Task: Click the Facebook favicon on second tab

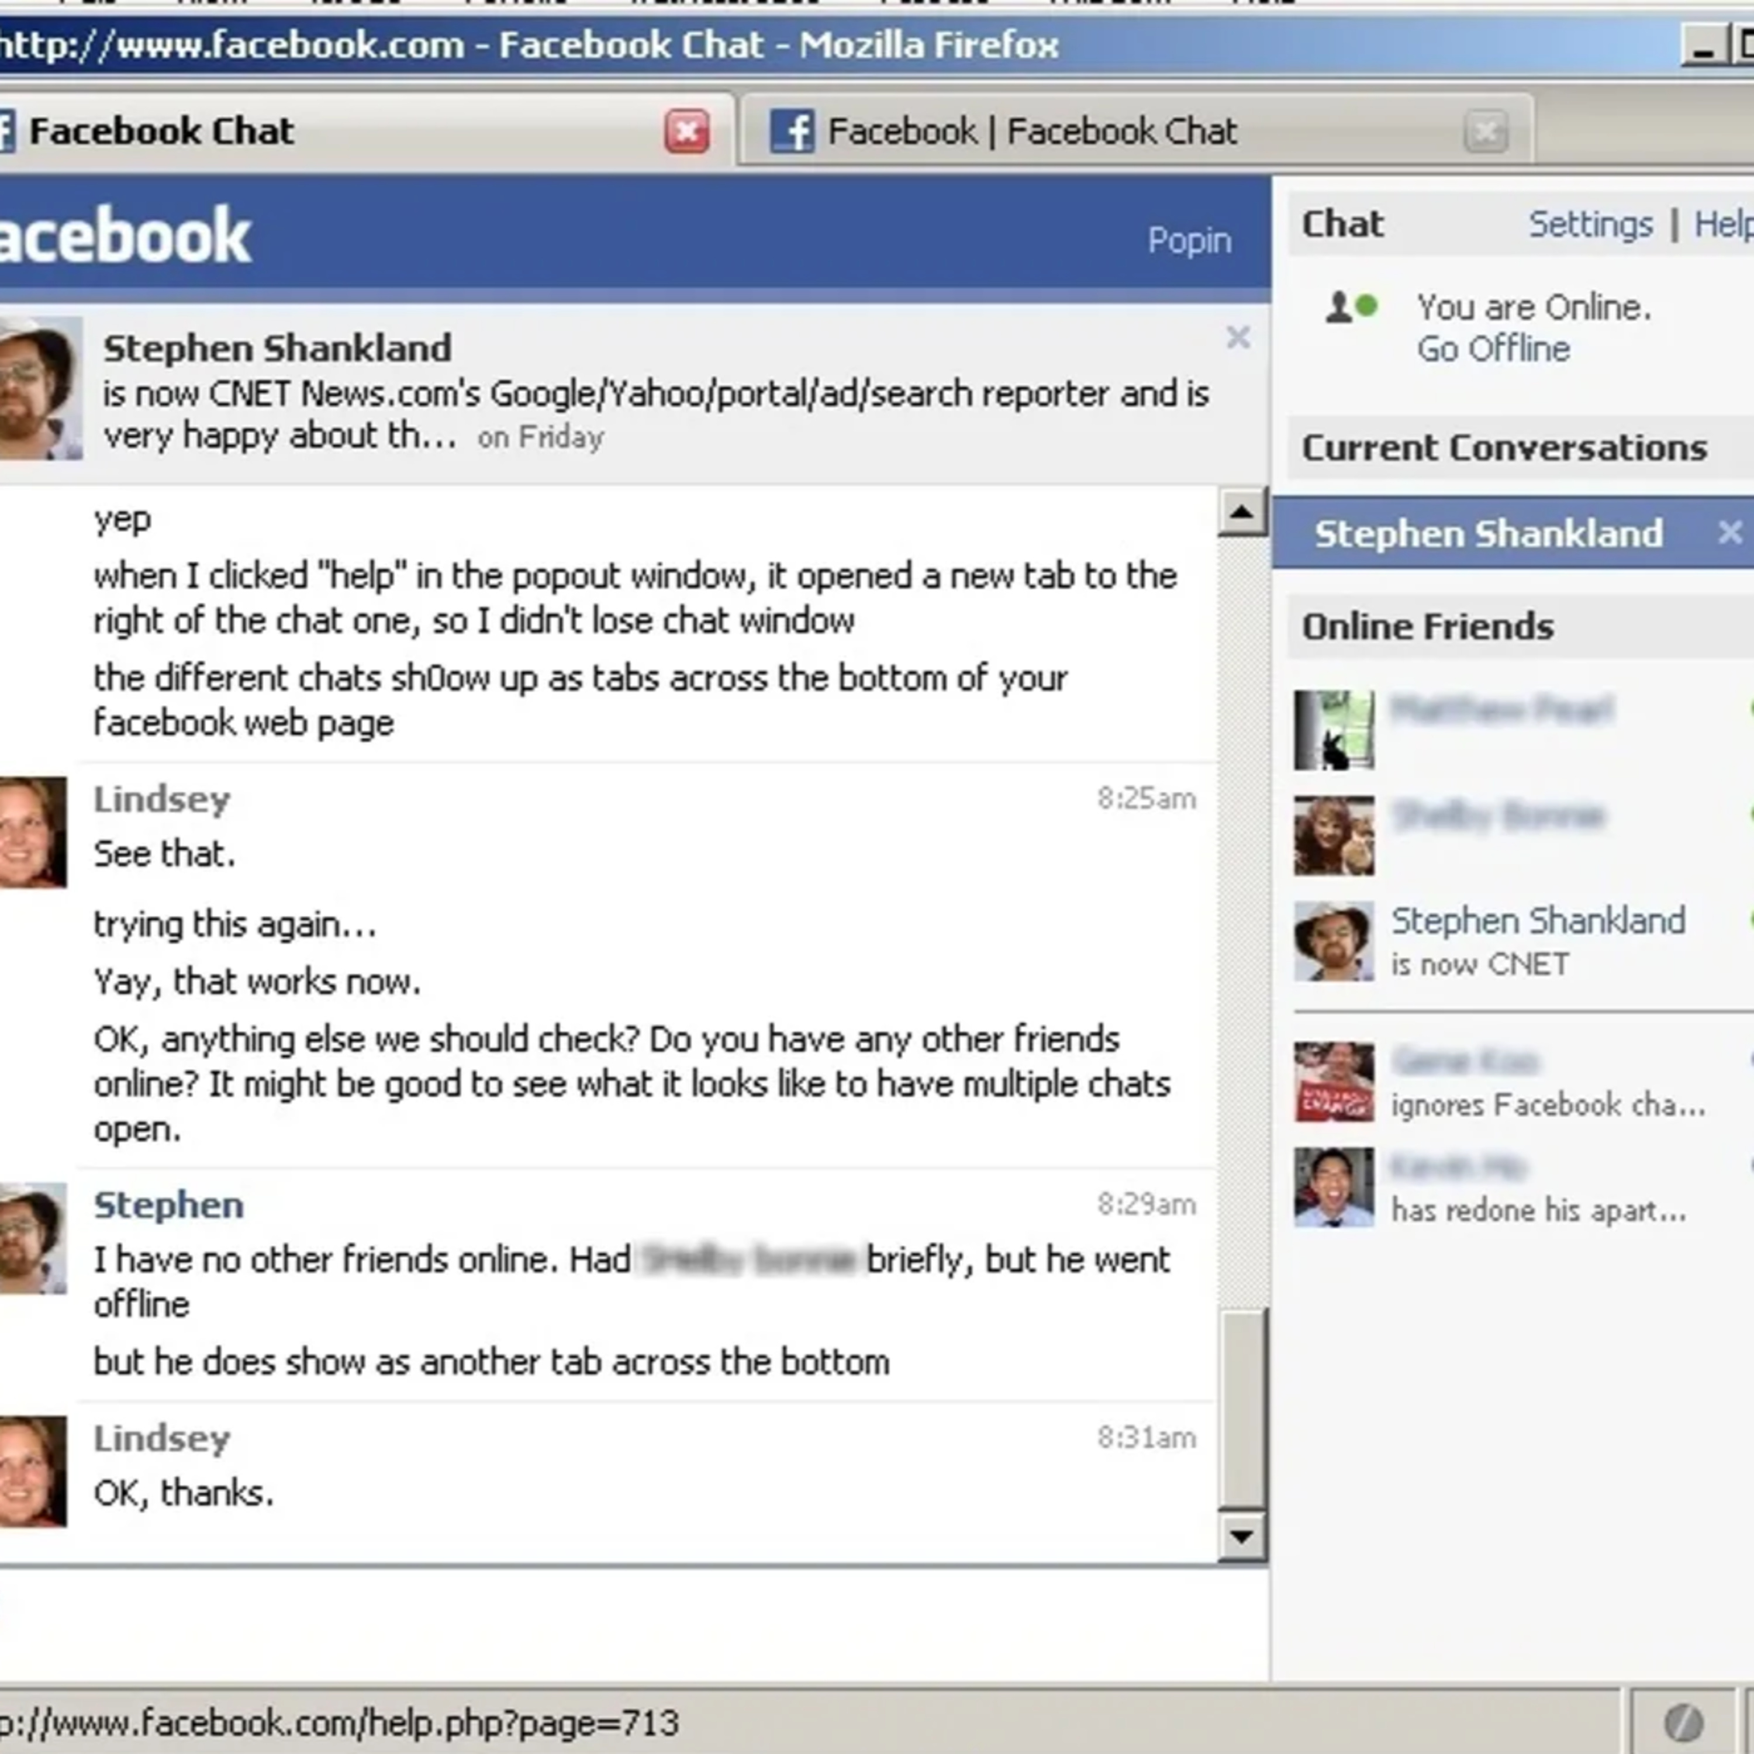Action: point(792,132)
